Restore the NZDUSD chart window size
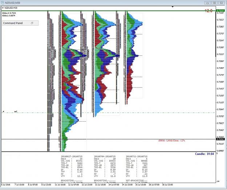The image size is (227, 190). tap(215, 3)
